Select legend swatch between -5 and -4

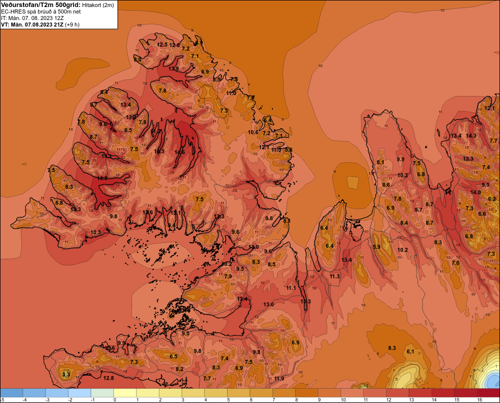tap(12, 392)
